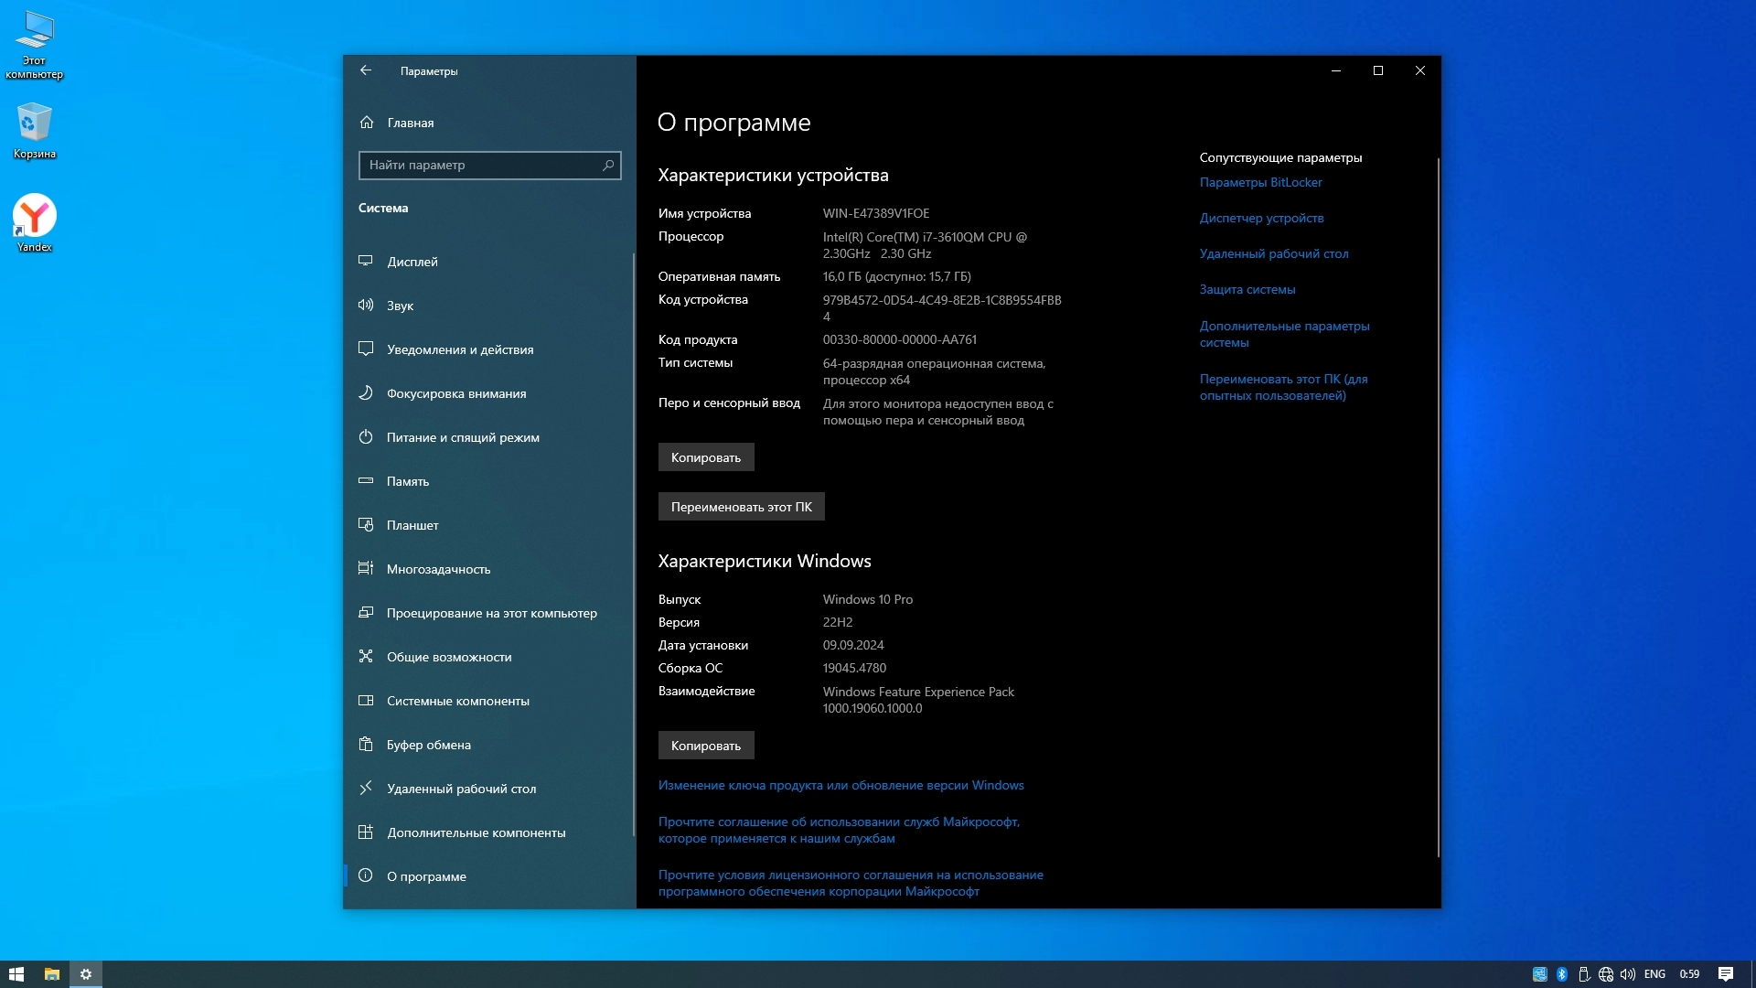The image size is (1756, 988).
Task: Click Переименовать этот ПК button
Action: point(741,507)
